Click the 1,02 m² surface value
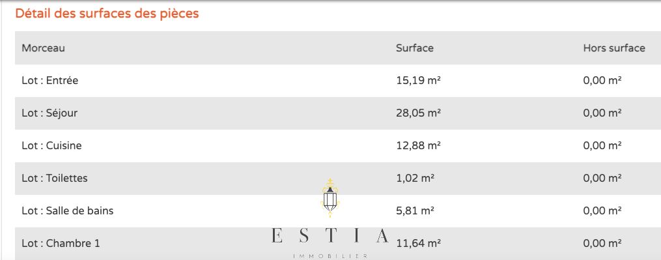 point(415,178)
